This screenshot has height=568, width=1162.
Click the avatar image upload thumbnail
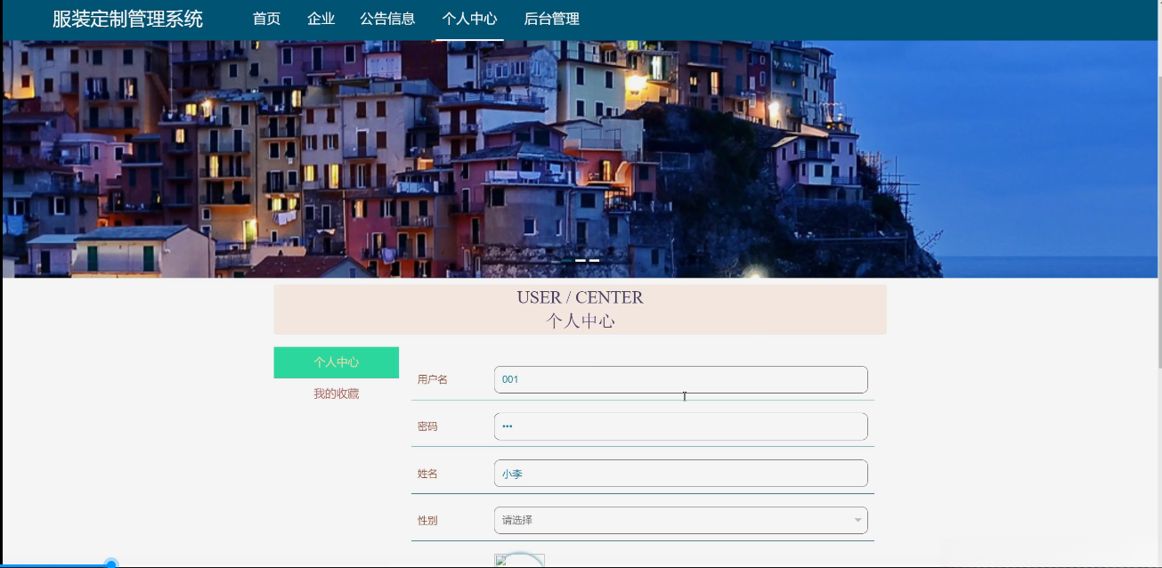pos(519,561)
